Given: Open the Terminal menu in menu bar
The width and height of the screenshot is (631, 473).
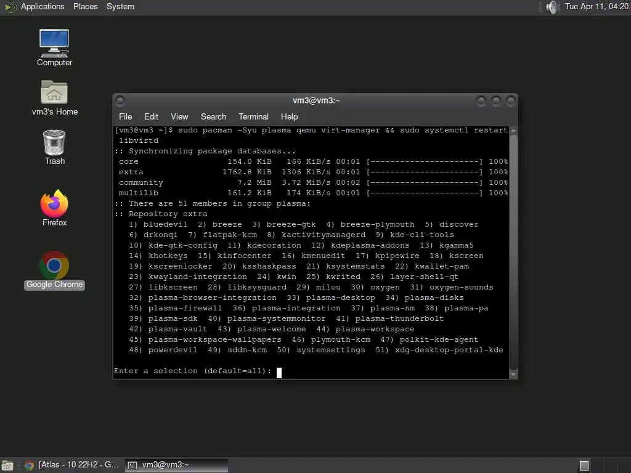Looking at the screenshot, I should 253,116.
